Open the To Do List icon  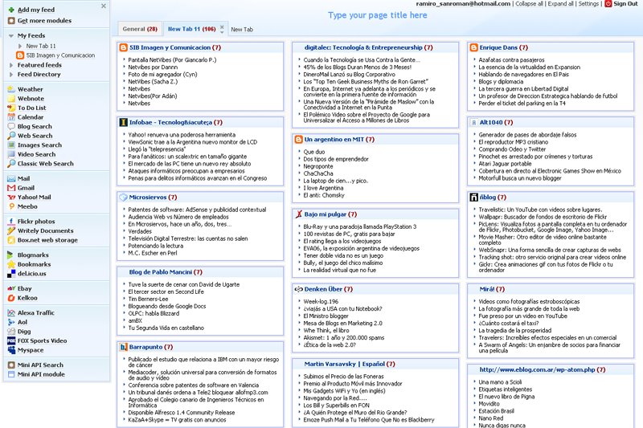[x=11, y=108]
